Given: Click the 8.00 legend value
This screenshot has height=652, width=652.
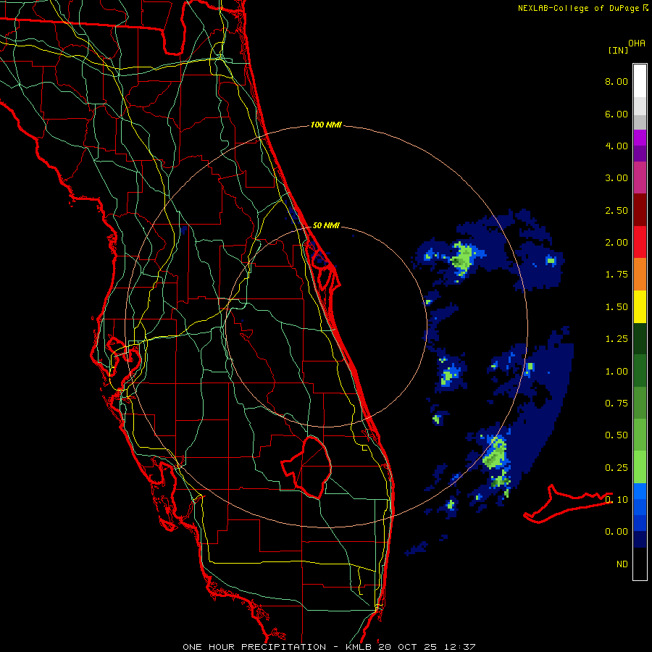Looking at the screenshot, I should 617,81.
